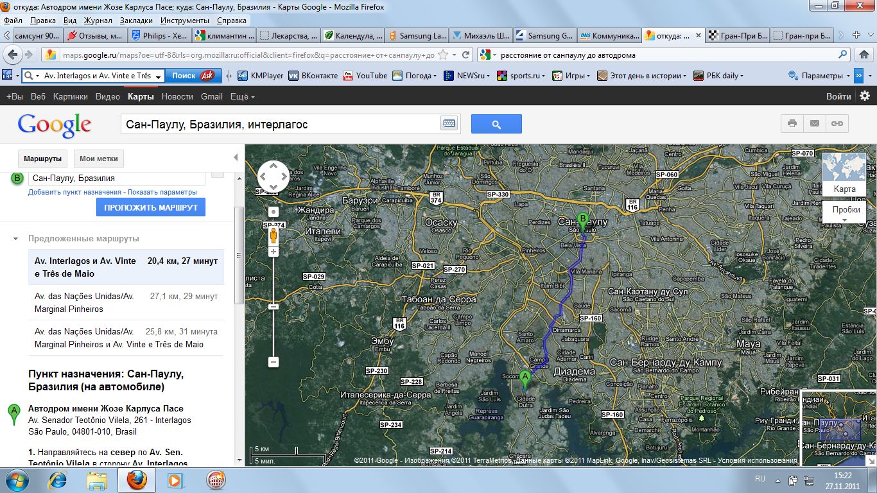Switch to the Михаэль Ш... browser tab
This screenshot has height=493, width=877.
pyautogui.click(x=480, y=36)
